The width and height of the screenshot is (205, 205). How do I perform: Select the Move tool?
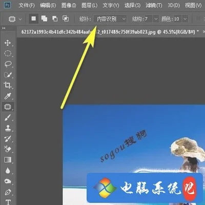(8, 43)
